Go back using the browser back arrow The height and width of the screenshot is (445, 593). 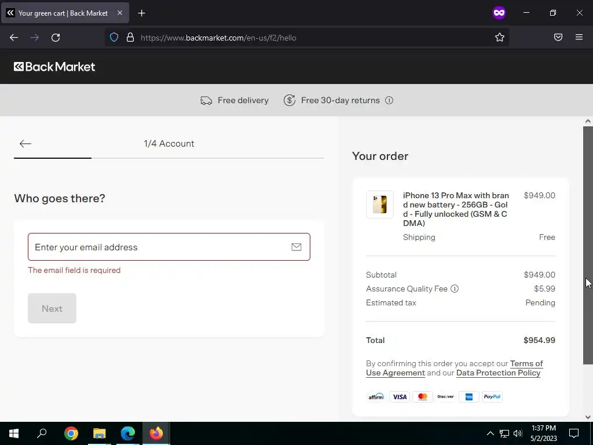click(x=14, y=38)
